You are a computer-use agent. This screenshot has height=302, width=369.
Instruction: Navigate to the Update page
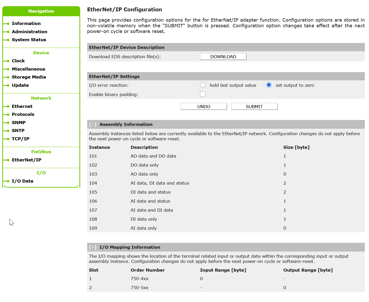click(20, 85)
